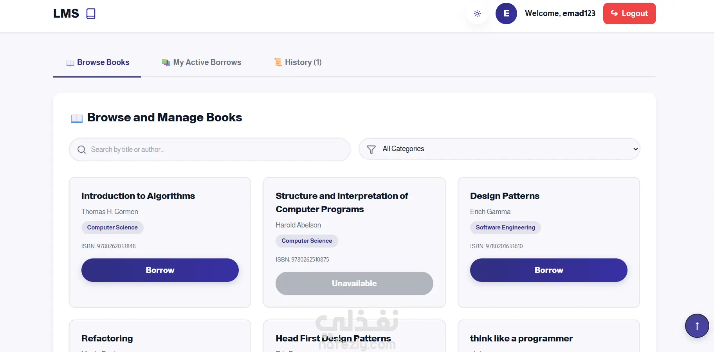The image size is (714, 352).
Task: Click the Refactoring book title
Action: (107, 338)
